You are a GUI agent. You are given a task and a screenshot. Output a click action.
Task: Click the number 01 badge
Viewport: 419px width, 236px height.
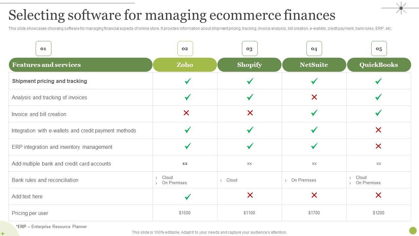[x=43, y=49]
